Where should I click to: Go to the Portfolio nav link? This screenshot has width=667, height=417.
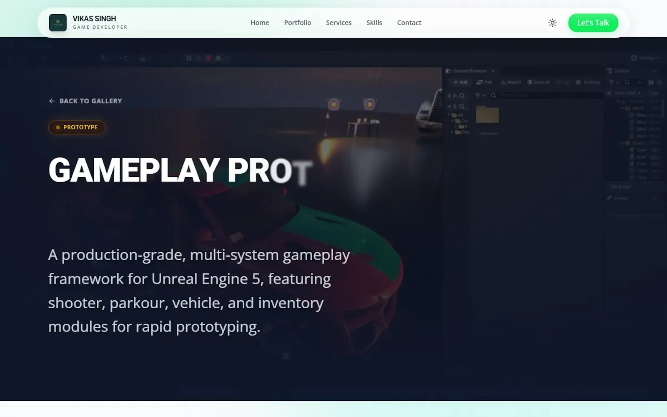pyautogui.click(x=298, y=23)
